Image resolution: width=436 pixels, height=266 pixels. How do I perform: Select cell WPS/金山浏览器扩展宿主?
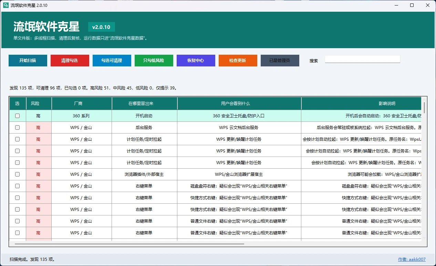tap(239, 174)
